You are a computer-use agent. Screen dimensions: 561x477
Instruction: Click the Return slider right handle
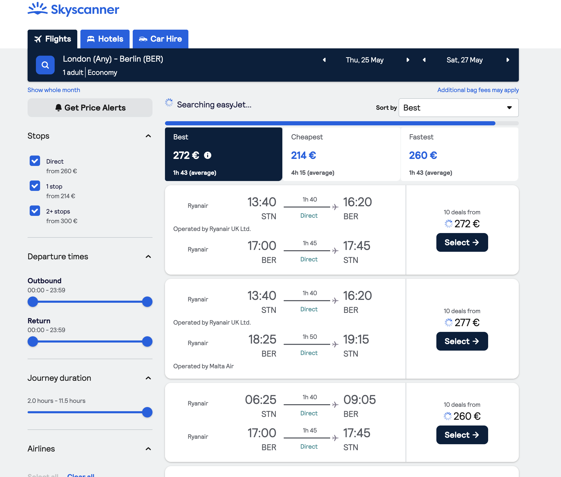click(147, 341)
